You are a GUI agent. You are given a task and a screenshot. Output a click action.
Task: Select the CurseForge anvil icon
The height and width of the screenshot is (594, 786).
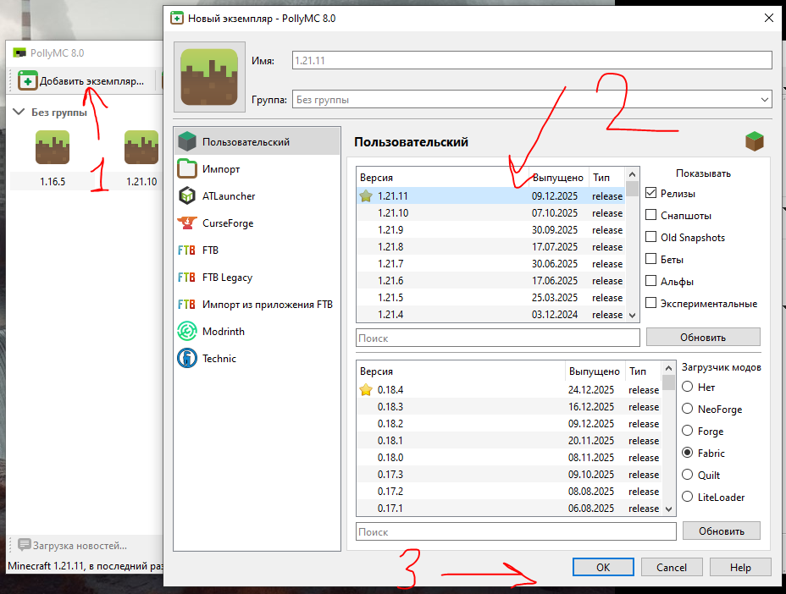coord(187,223)
